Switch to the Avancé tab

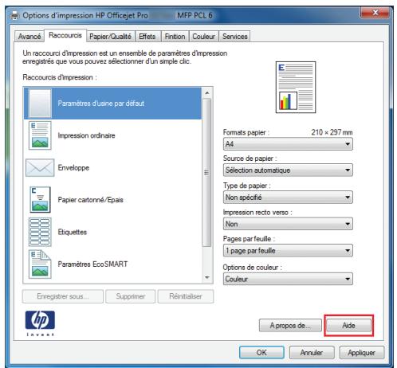(29, 37)
